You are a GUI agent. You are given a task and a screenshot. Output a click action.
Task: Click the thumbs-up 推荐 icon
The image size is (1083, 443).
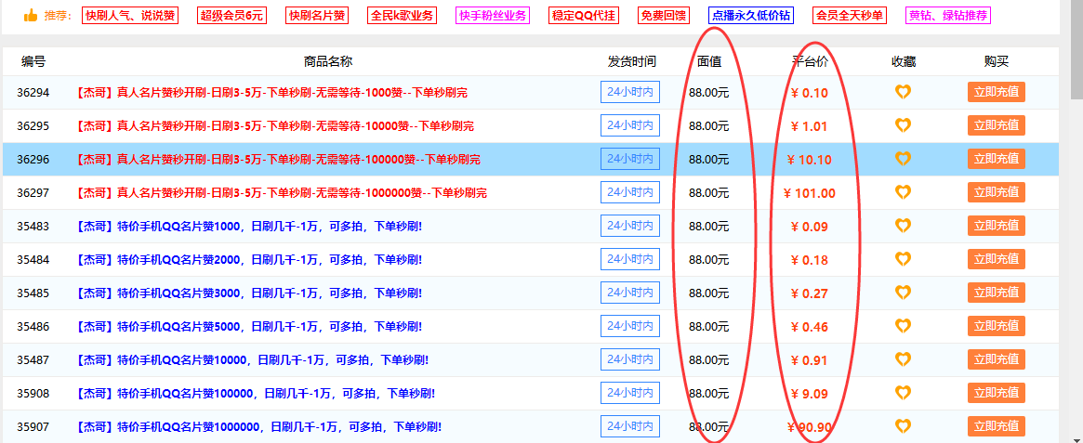(x=31, y=16)
